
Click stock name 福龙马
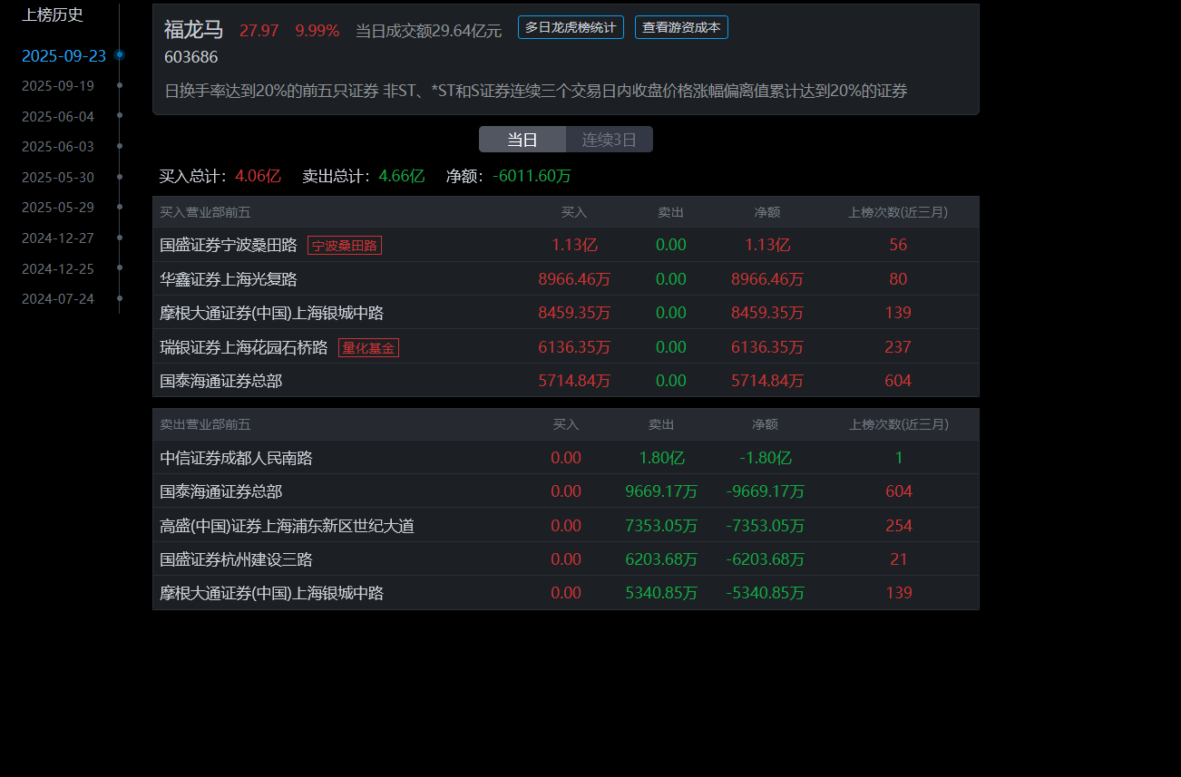pos(193,29)
